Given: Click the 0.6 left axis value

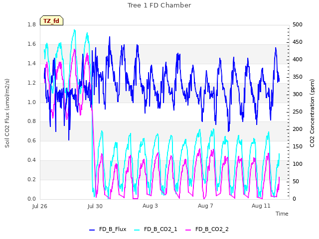Looking at the screenshot, I should pos(31,140).
